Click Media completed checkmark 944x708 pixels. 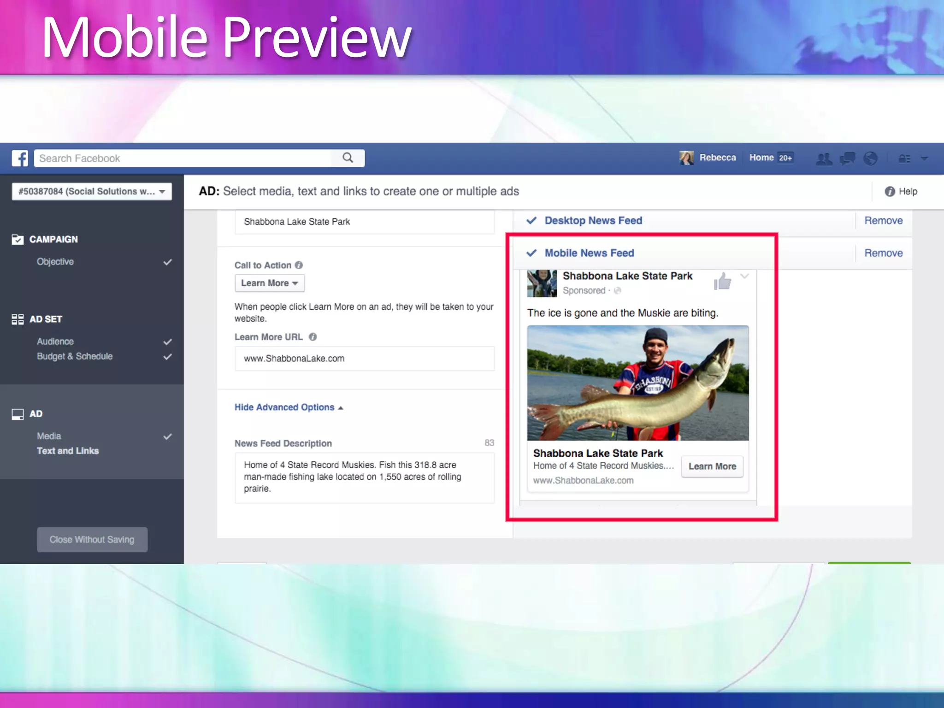[x=167, y=436]
